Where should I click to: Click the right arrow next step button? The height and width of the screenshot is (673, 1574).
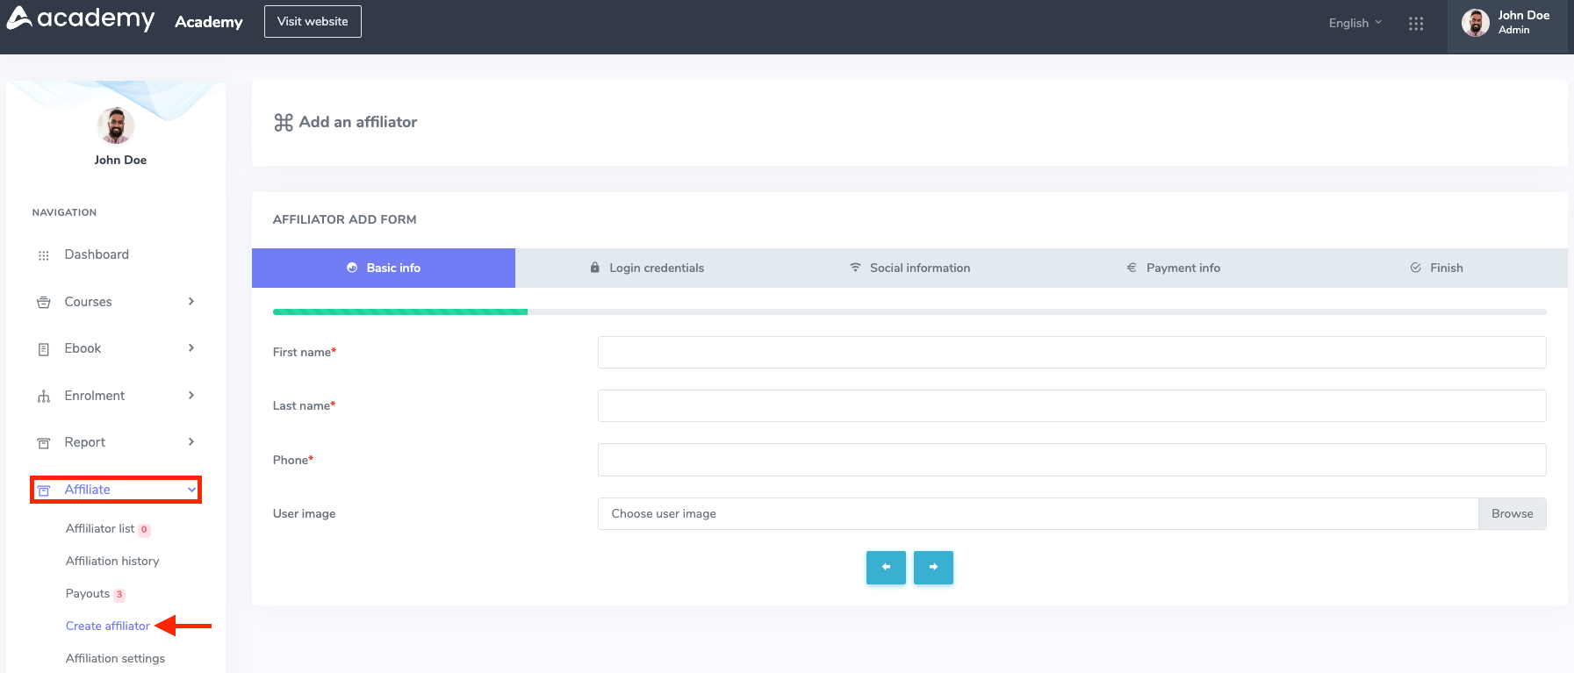tap(933, 568)
